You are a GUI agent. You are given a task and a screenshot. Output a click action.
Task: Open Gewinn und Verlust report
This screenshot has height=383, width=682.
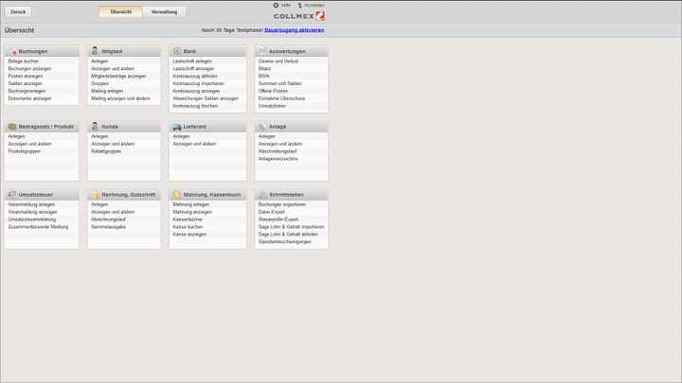(278, 61)
